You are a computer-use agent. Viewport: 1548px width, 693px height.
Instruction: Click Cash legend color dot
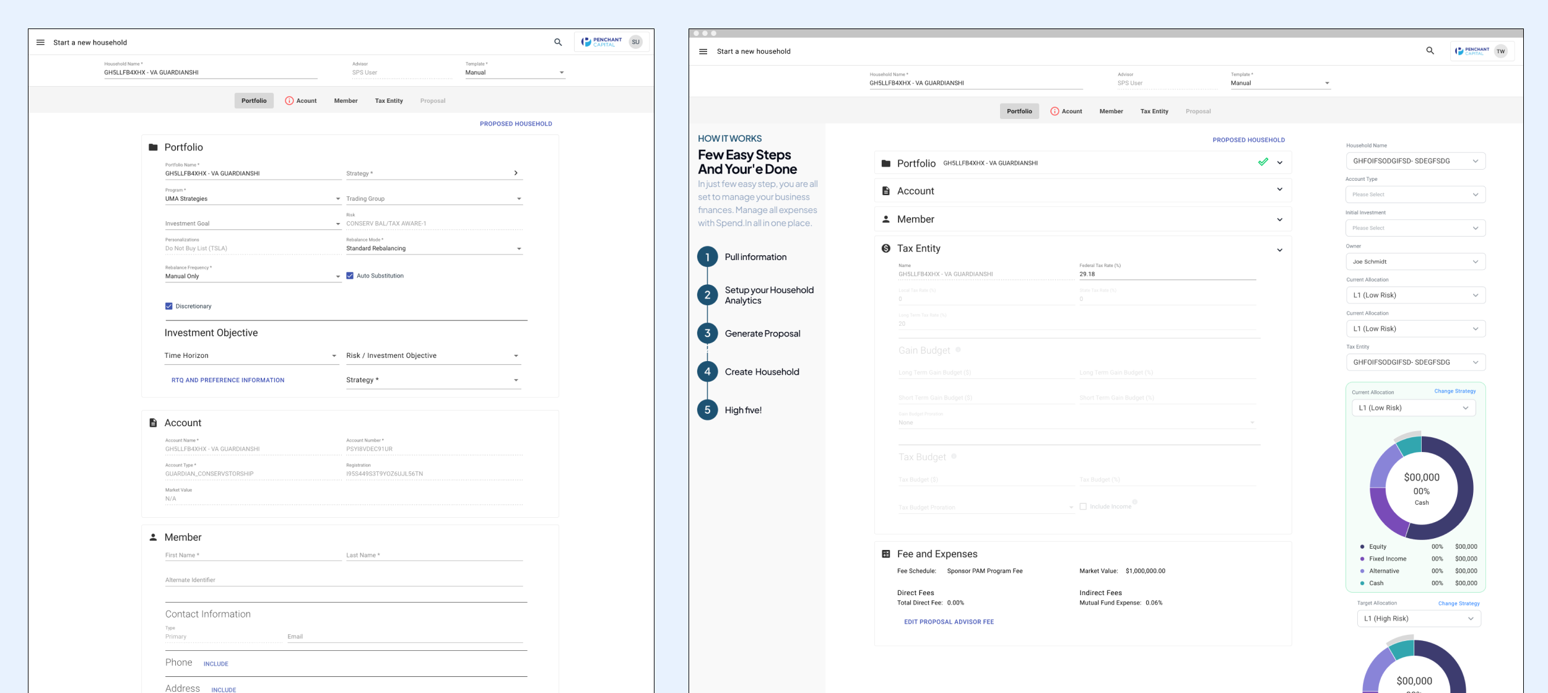(x=1362, y=583)
